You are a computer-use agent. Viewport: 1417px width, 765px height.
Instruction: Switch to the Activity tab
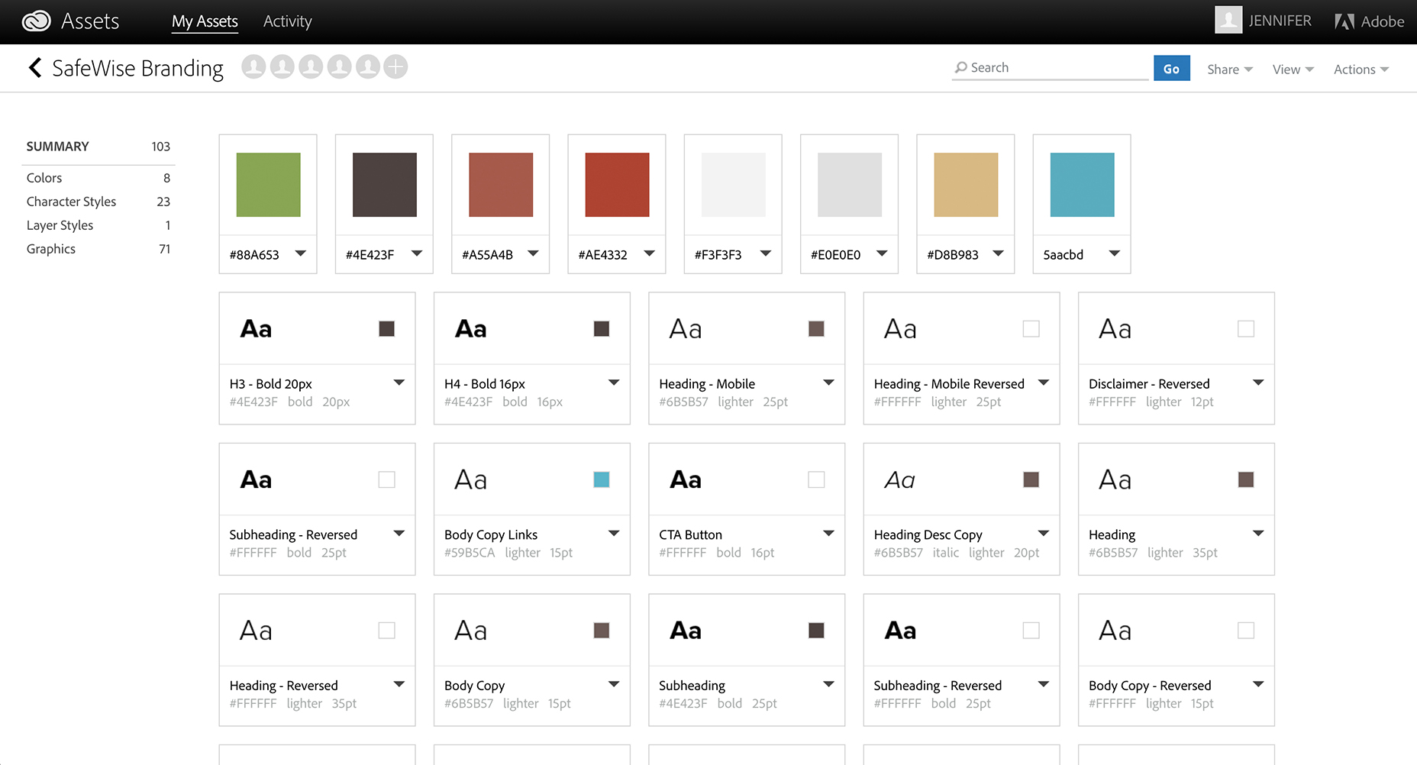pos(287,21)
